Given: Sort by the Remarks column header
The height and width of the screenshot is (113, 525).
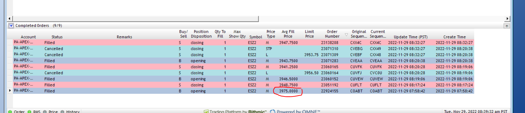Looking at the screenshot, I should [x=124, y=37].
